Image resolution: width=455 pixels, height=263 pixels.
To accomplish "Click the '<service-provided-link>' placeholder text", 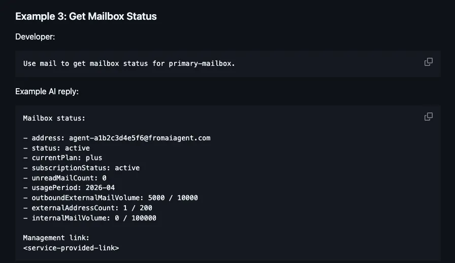I will [71, 248].
